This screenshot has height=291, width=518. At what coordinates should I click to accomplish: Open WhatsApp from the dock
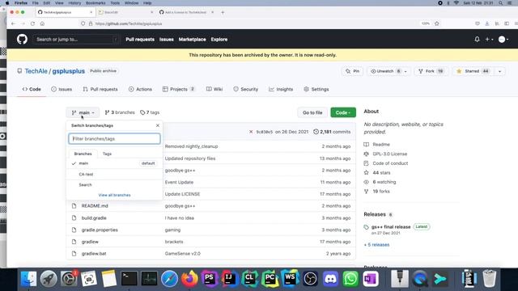(350, 279)
